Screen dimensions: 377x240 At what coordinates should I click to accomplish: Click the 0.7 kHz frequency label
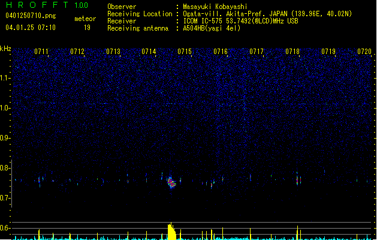5,198
